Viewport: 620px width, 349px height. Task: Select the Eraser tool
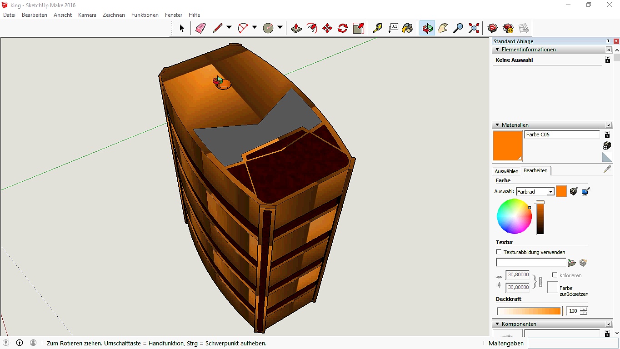[x=200, y=29]
